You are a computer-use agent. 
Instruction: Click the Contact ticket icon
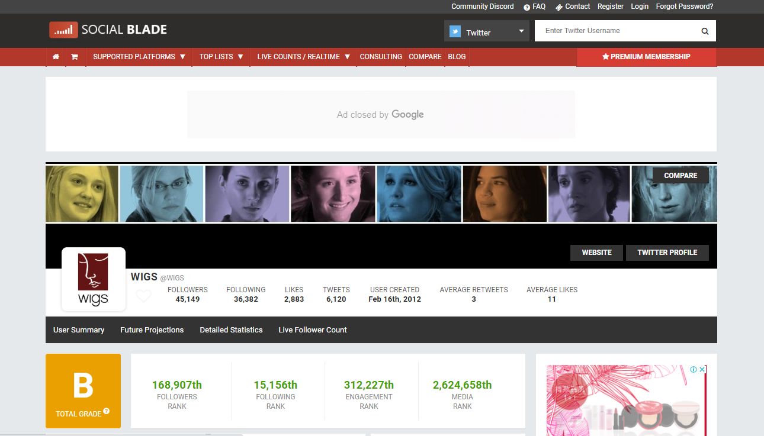click(x=558, y=7)
